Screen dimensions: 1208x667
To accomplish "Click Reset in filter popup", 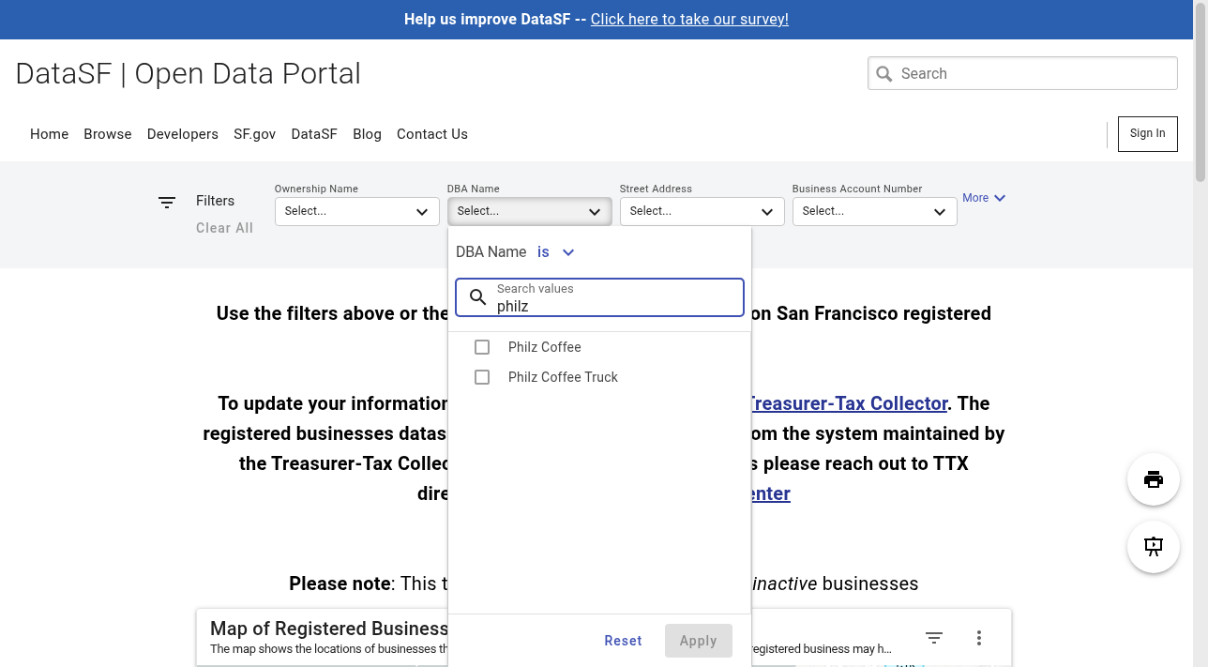I will 623,641.
